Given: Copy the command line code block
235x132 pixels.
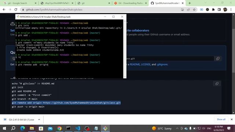Looking at the screenshot, I should [217, 84].
